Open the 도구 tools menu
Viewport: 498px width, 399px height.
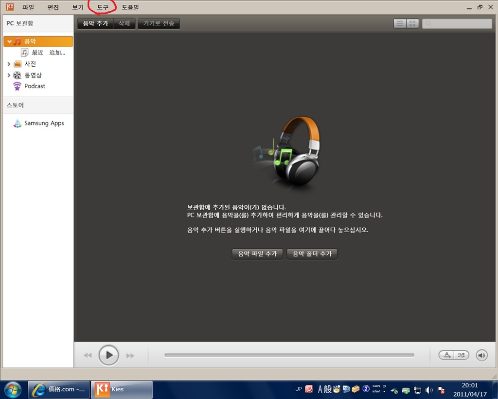103,7
